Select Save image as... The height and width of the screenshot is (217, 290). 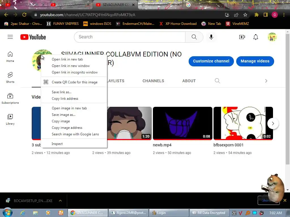point(74,115)
